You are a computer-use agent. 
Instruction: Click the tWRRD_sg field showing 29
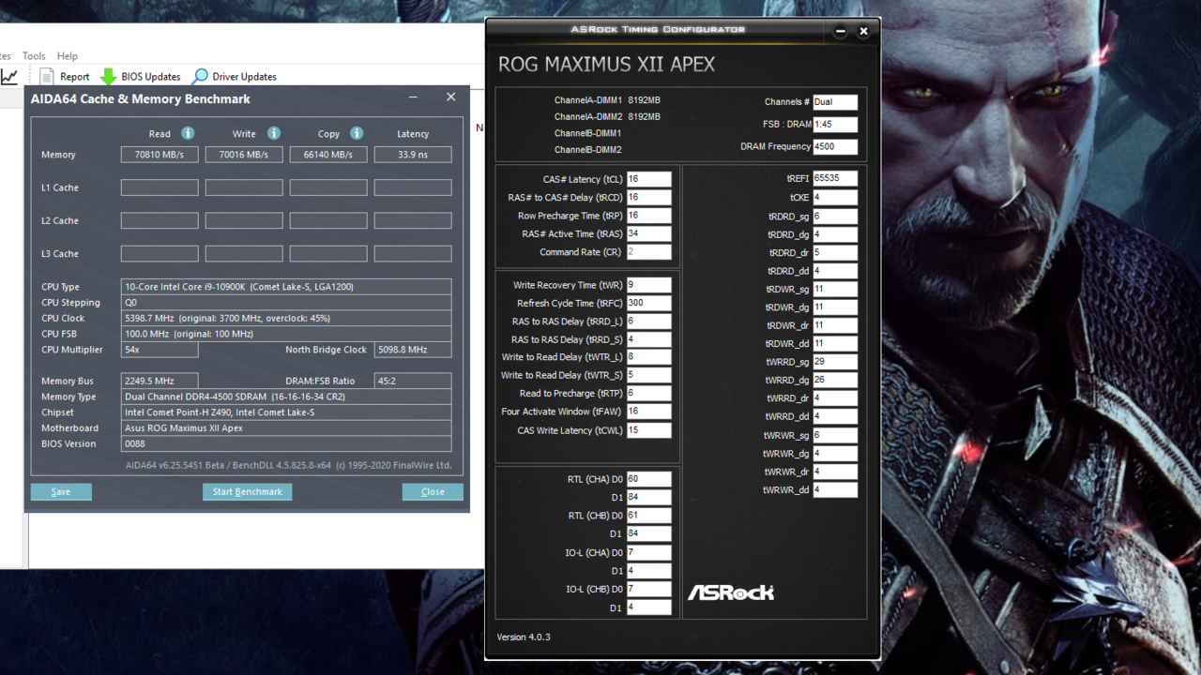point(835,362)
